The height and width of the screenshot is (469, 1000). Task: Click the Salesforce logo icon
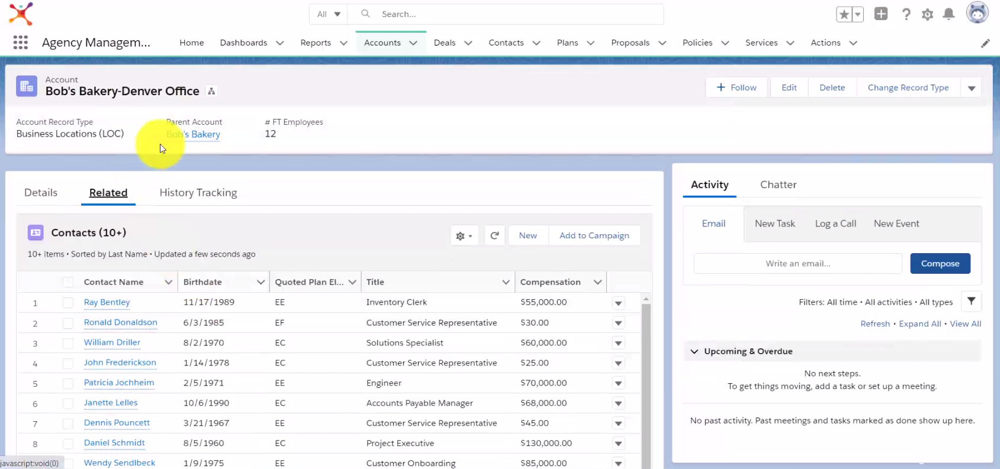point(21,14)
